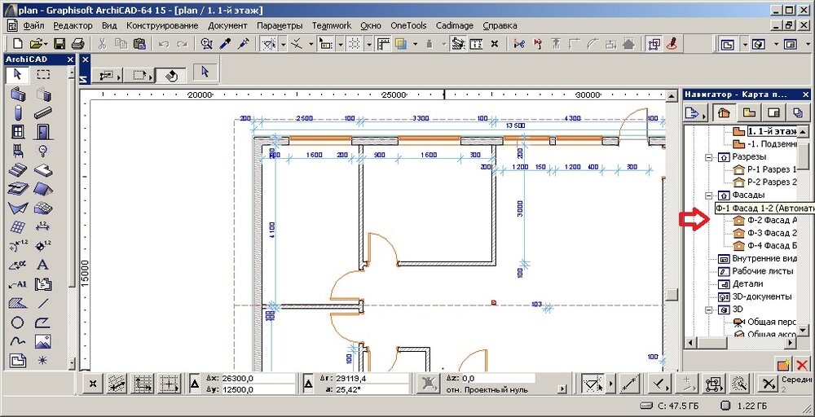Select the Stair tool
Viewport: 815px width, 417px height.
coord(18,169)
